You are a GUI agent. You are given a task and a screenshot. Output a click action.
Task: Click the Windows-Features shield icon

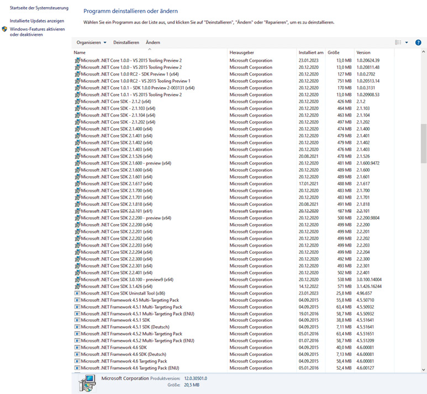[4, 29]
